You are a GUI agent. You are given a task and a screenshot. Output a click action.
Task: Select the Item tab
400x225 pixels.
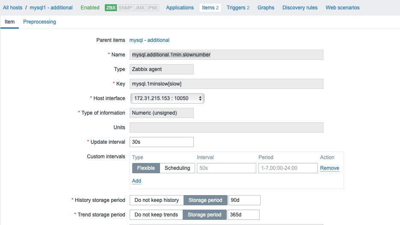coord(9,22)
